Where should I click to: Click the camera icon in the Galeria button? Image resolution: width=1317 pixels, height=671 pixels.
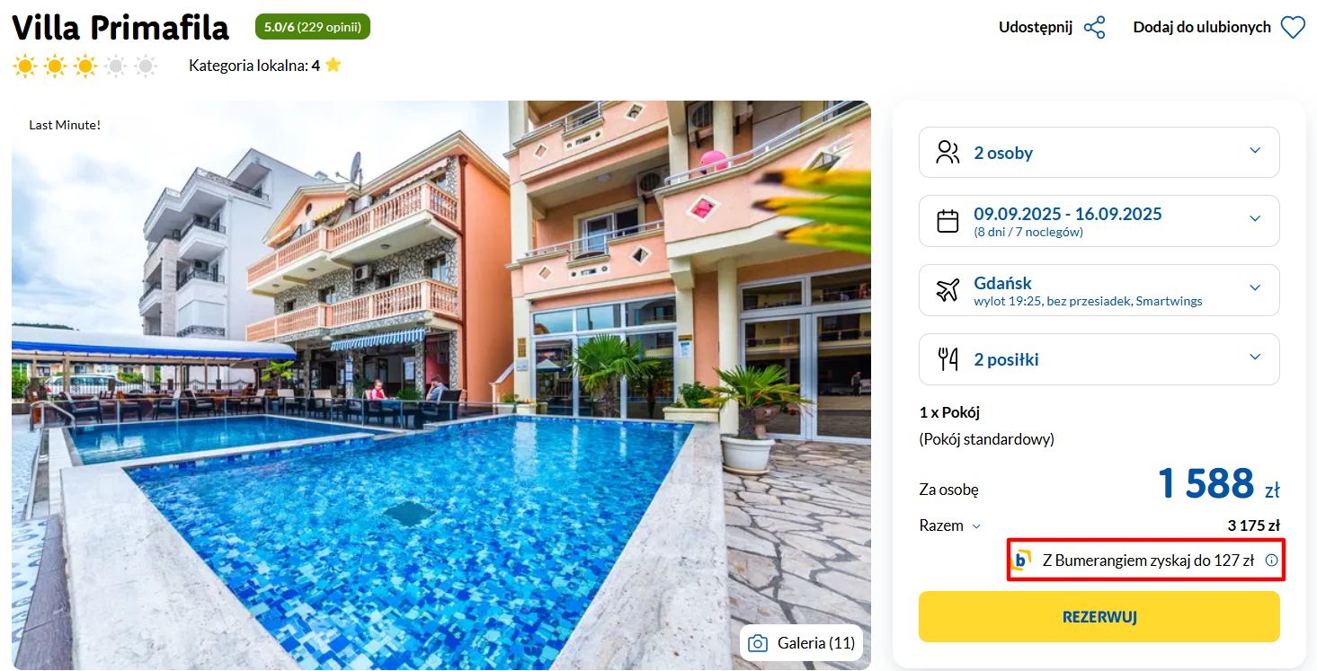point(758,643)
